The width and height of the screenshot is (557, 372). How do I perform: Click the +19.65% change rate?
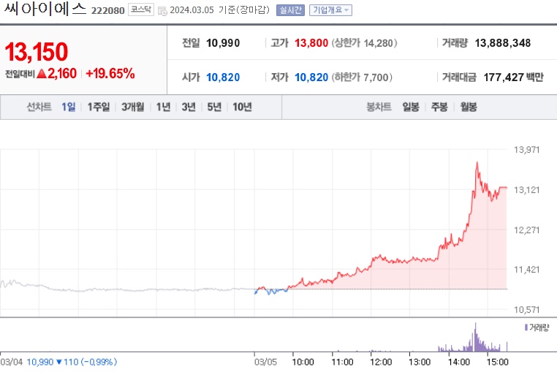(110, 74)
